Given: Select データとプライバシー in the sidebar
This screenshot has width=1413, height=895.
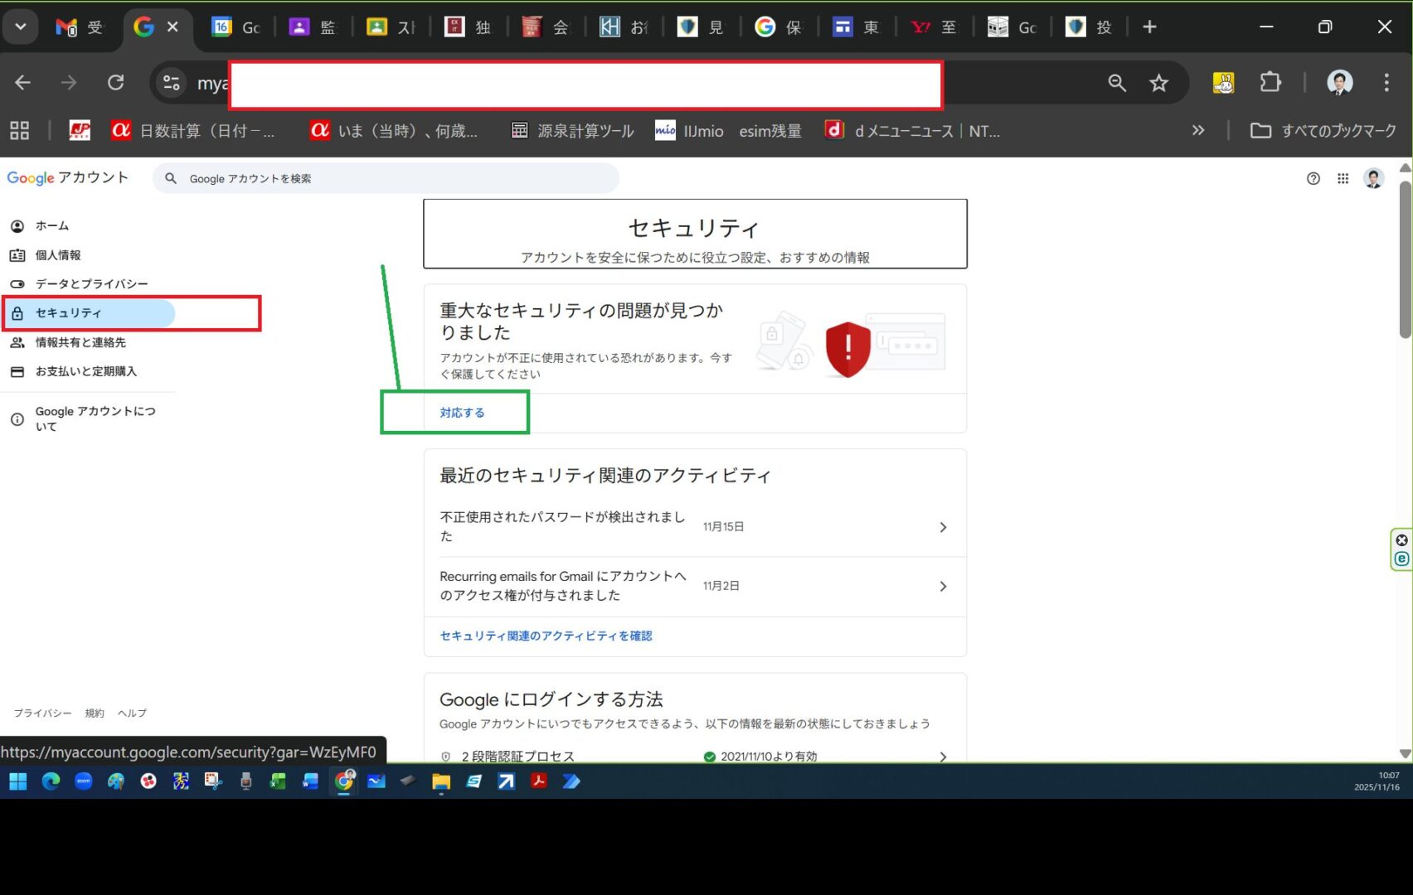Looking at the screenshot, I should pyautogui.click(x=91, y=284).
